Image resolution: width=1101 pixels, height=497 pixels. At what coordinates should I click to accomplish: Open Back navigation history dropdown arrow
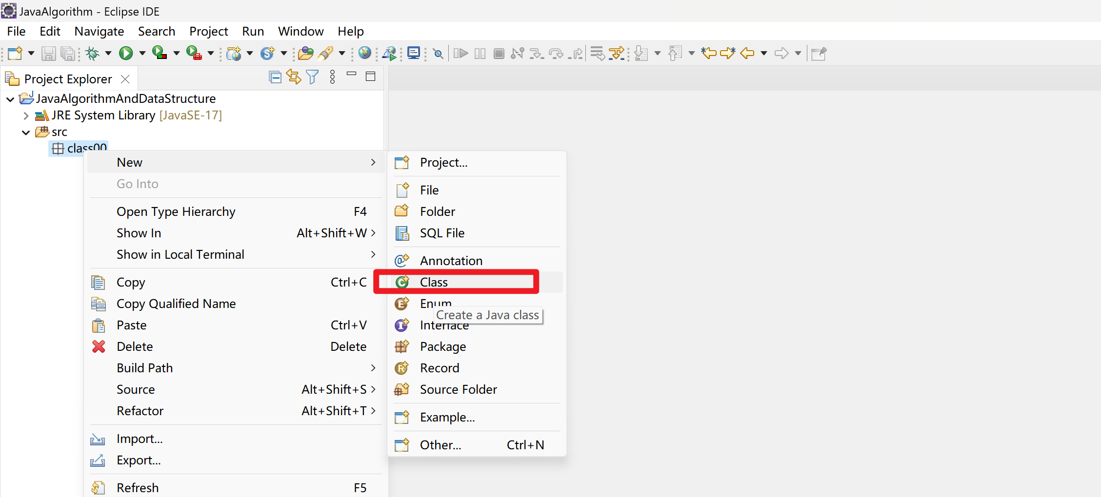tap(764, 53)
